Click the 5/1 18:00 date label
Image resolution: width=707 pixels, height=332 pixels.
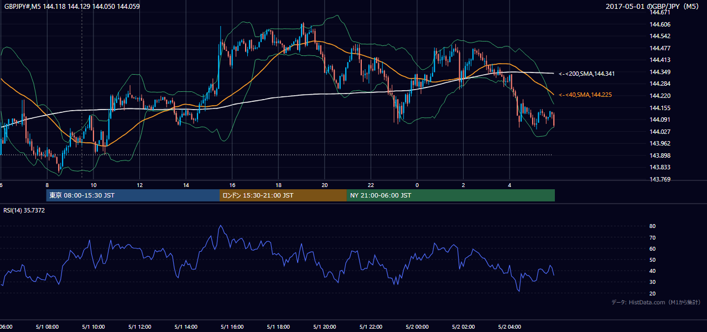pyautogui.click(x=278, y=327)
